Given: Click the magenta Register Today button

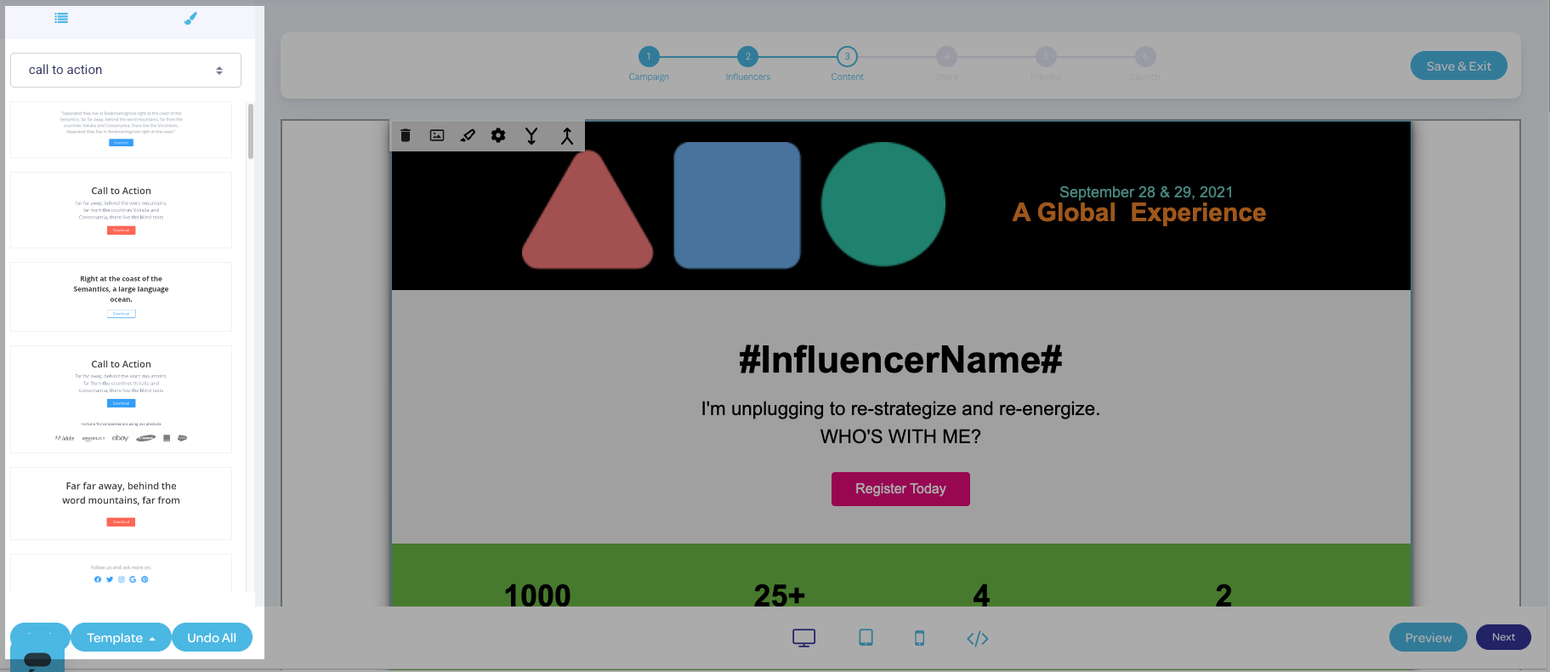Looking at the screenshot, I should tap(900, 489).
